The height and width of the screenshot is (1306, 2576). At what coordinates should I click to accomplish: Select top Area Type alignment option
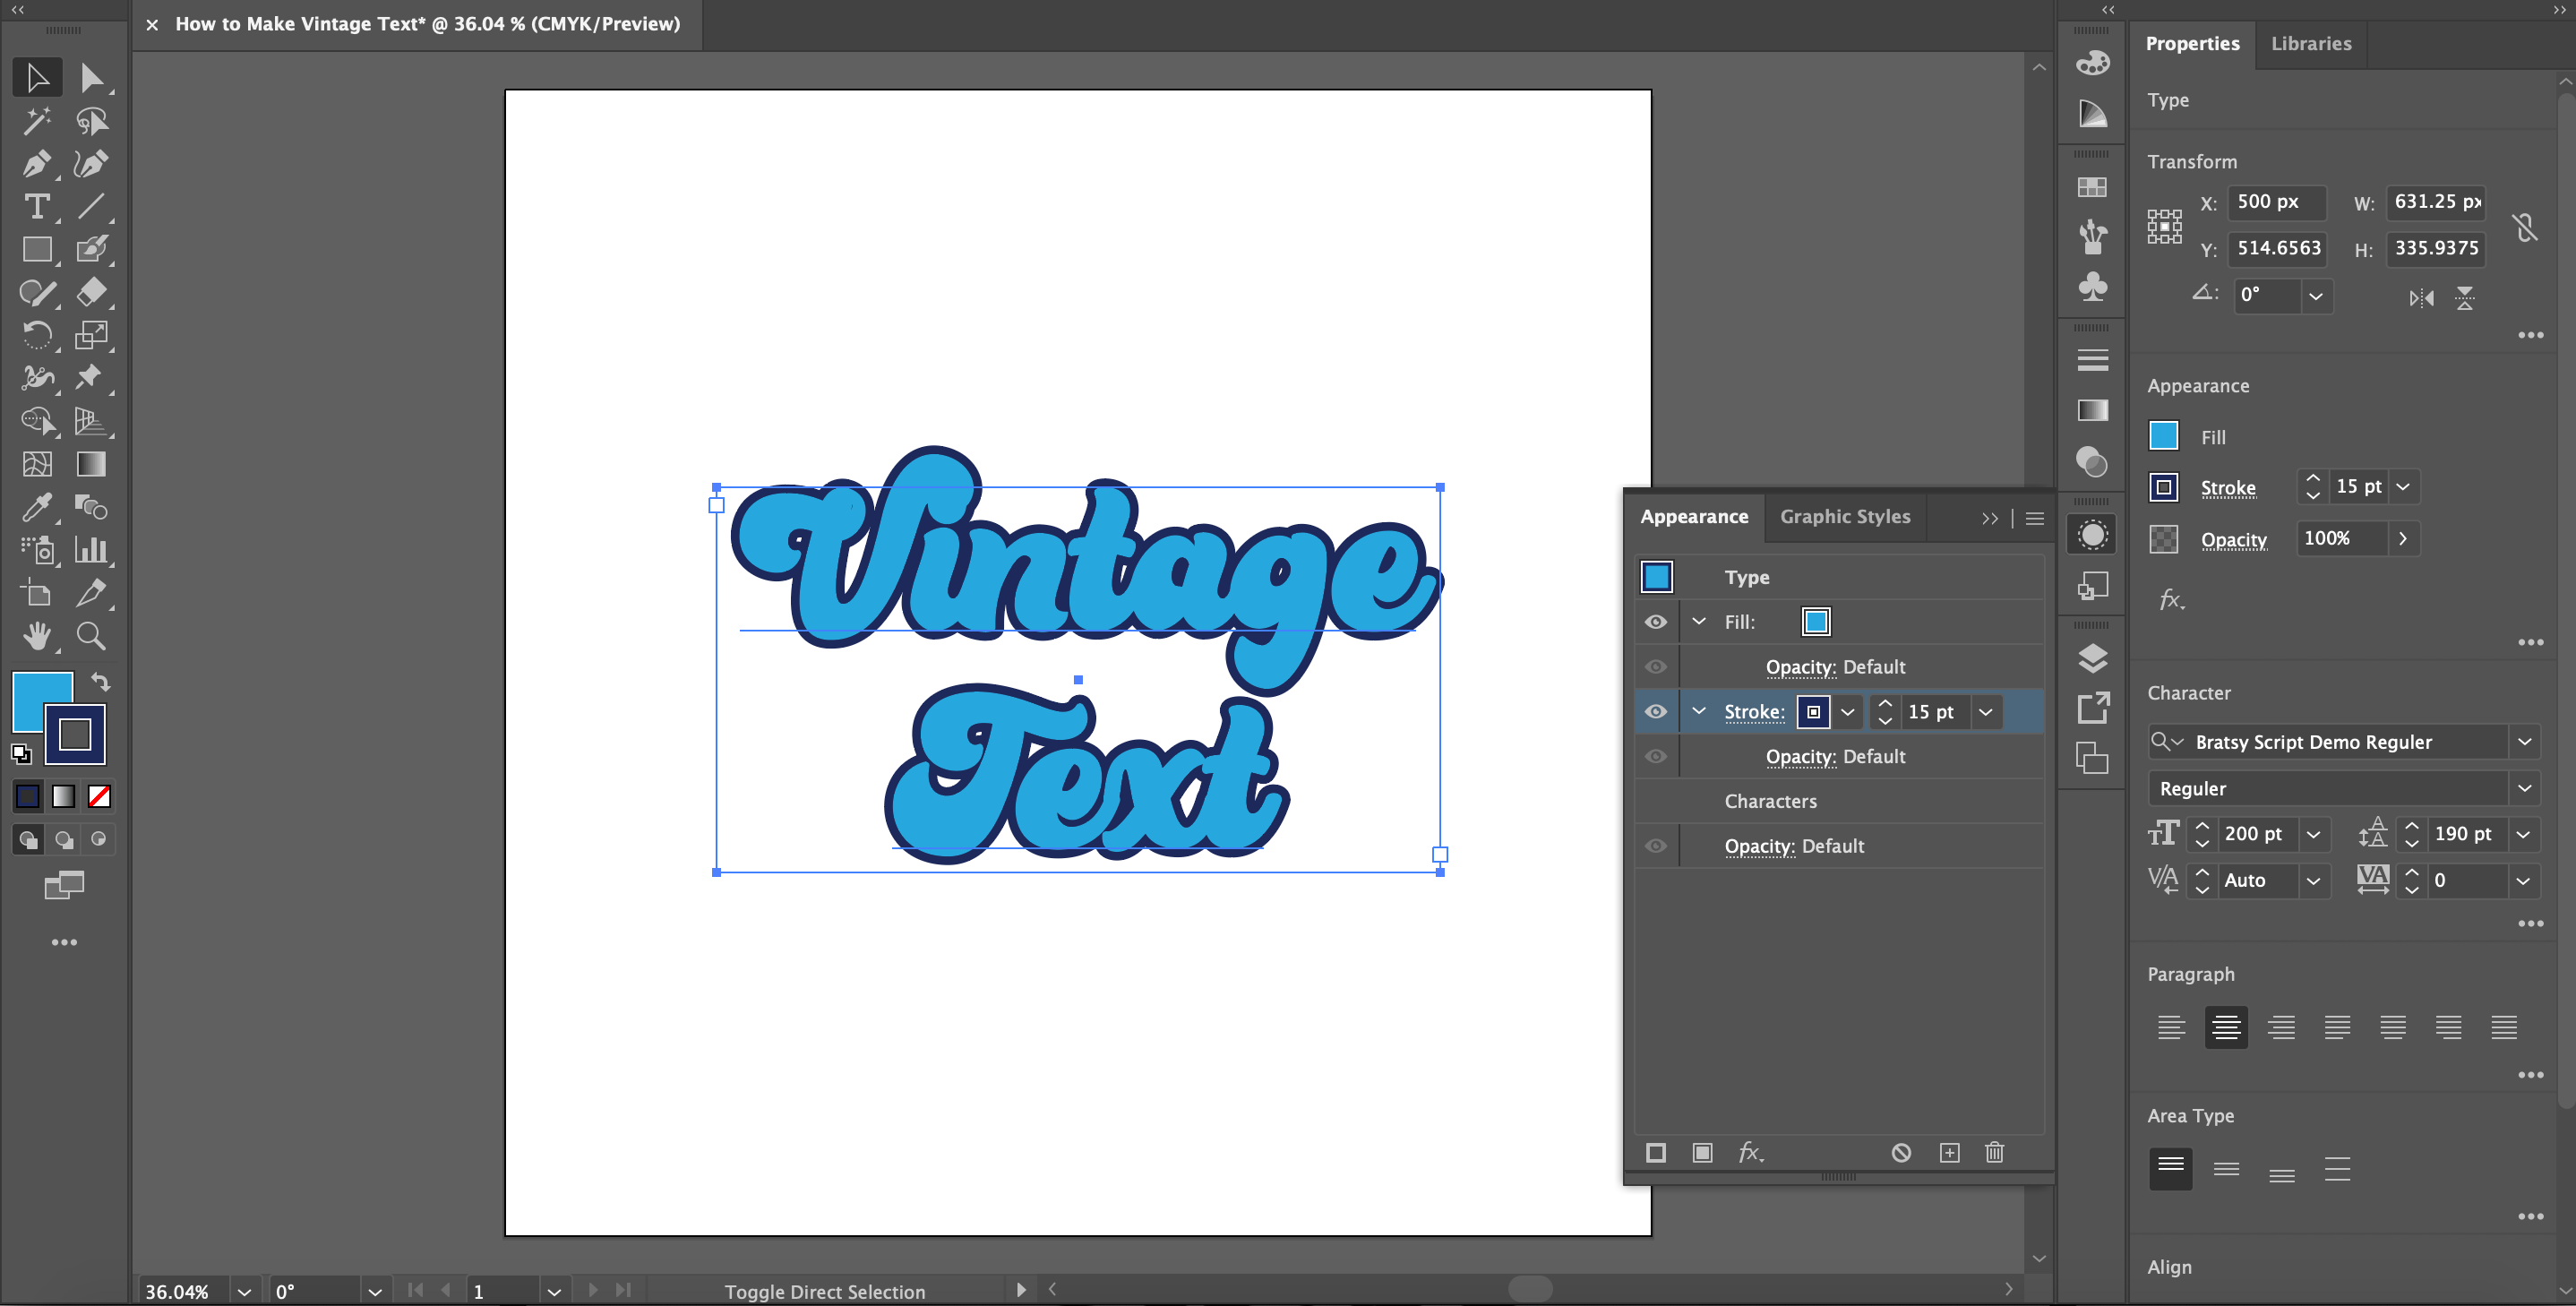2170,1168
